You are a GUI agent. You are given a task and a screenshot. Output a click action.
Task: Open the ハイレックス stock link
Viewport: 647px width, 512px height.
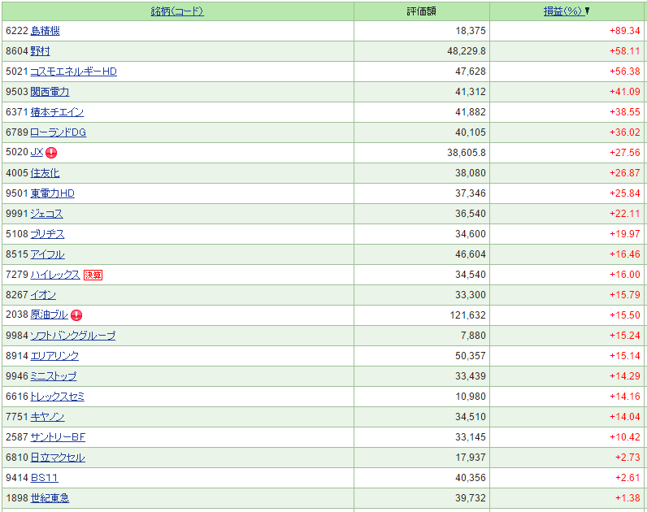(x=55, y=275)
